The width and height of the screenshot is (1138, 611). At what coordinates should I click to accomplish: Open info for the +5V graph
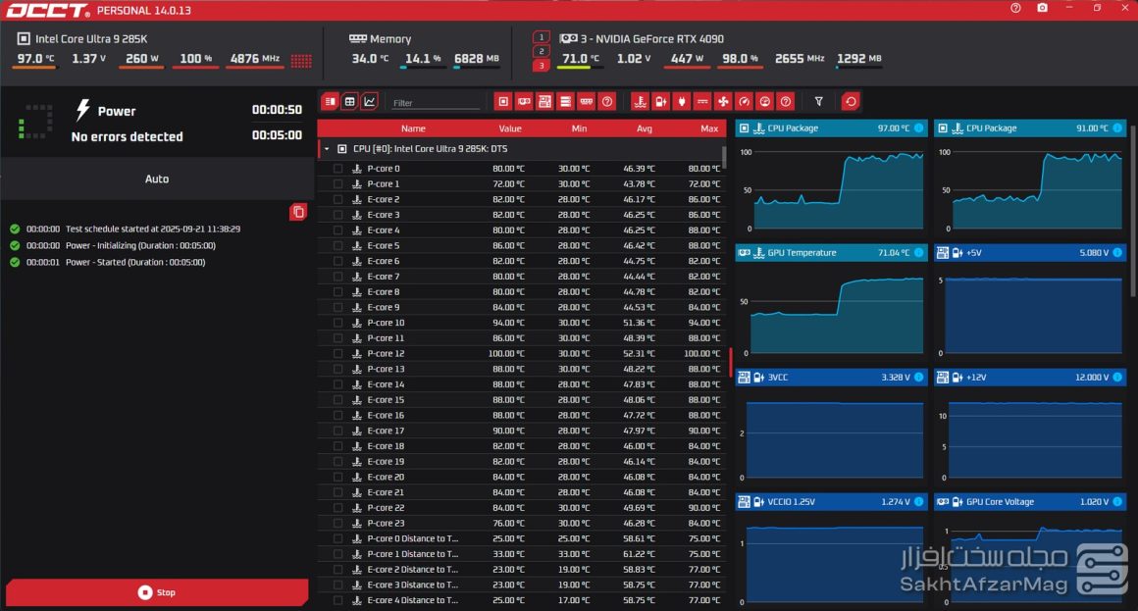click(1117, 252)
